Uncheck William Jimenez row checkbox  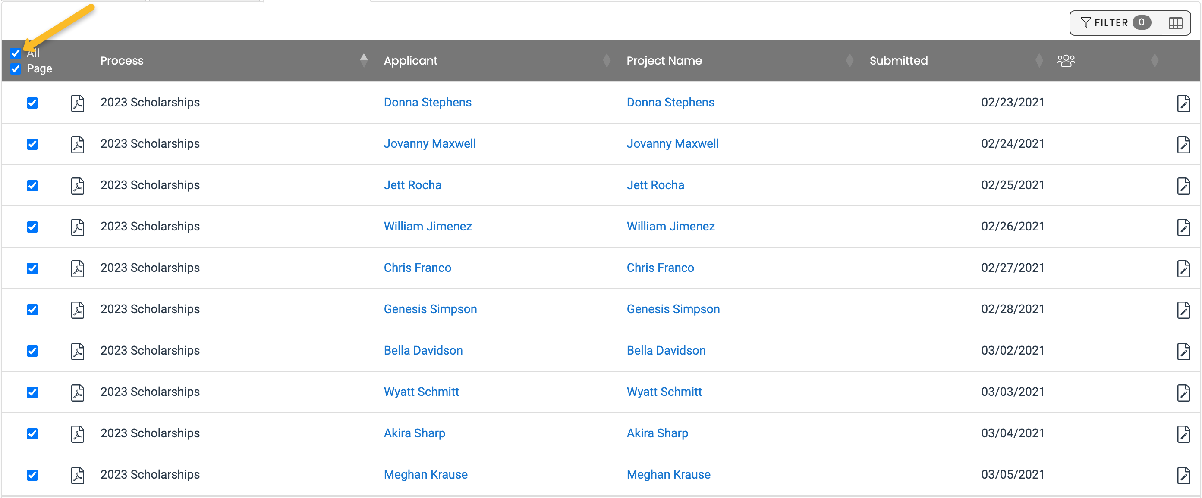32,227
